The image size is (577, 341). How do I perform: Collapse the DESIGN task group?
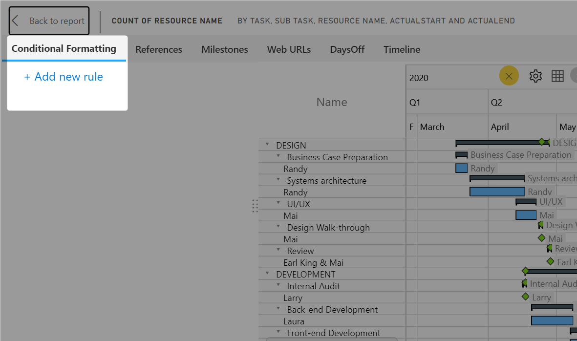coord(267,145)
